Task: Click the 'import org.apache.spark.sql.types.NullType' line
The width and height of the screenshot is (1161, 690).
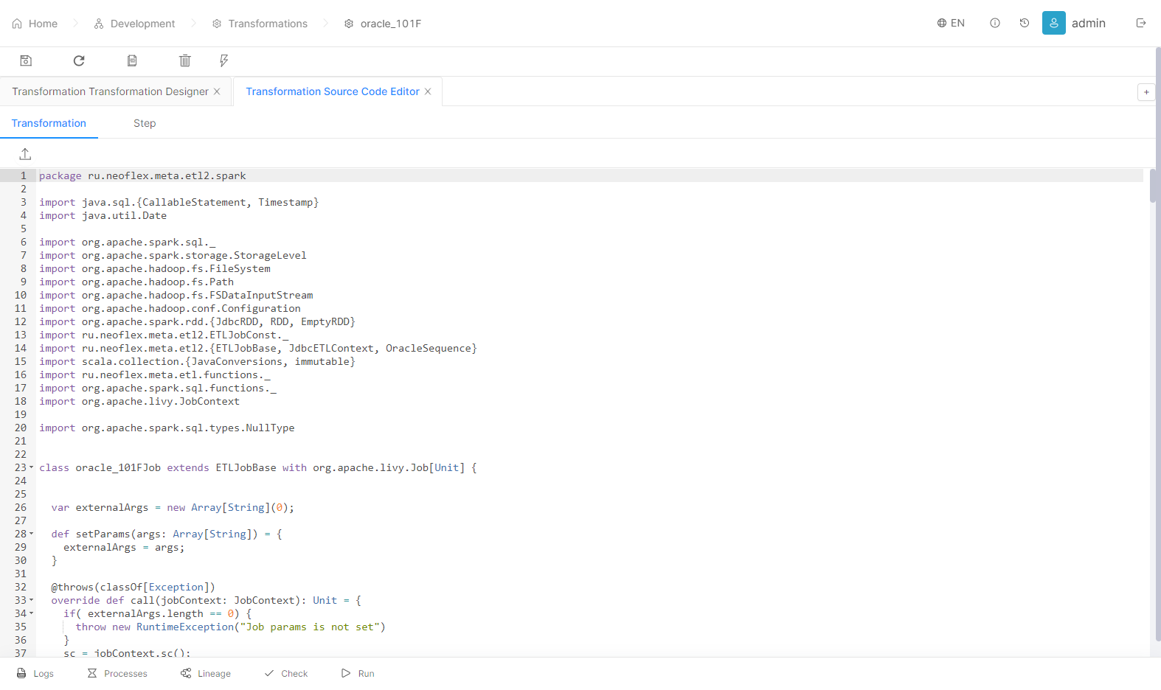Action: tap(167, 428)
